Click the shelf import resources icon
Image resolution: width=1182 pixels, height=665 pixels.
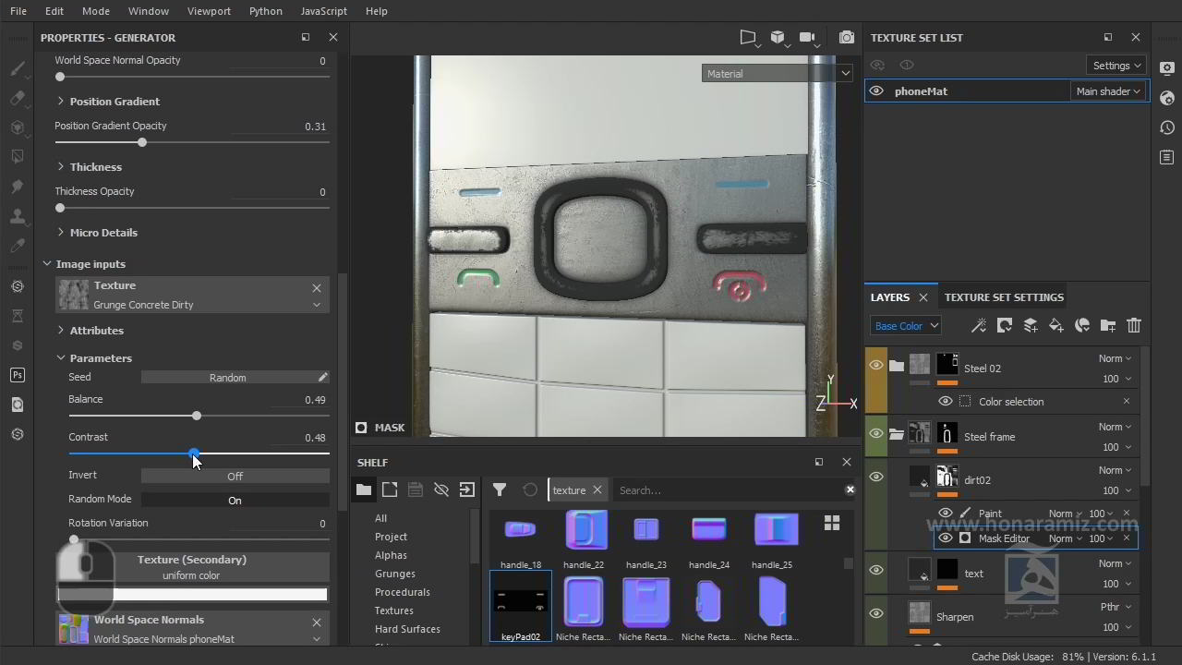click(x=467, y=490)
